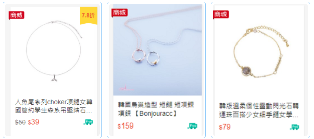The height and width of the screenshot is (139, 314).
Task: Click the 商城 badge on the bird nest necklace card
Action: [120, 13]
